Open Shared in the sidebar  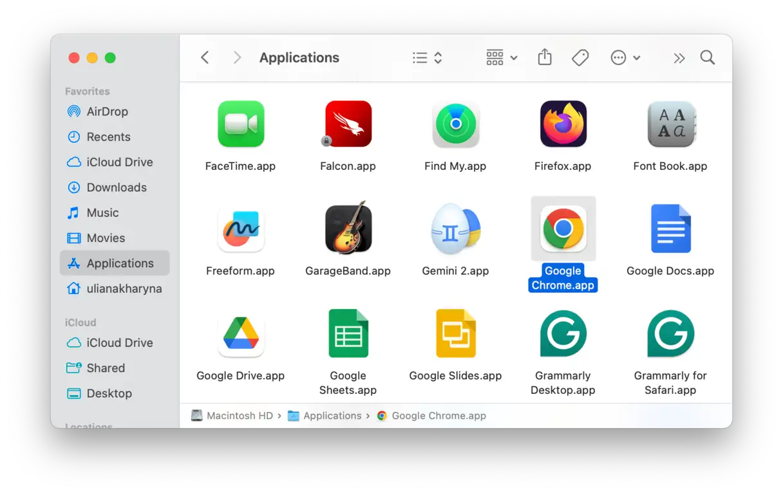115,368
